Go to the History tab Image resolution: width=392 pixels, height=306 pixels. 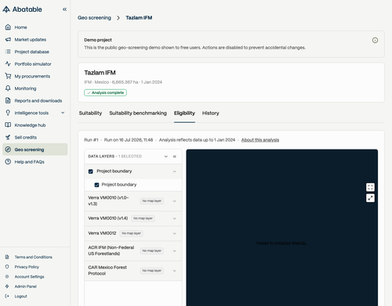coord(211,113)
